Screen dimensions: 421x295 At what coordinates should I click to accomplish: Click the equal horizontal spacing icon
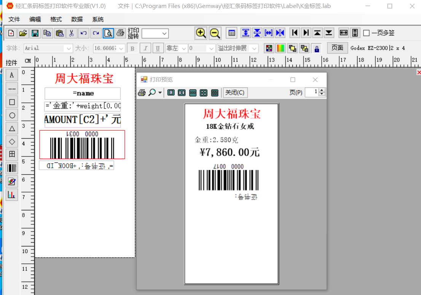(x=268, y=33)
